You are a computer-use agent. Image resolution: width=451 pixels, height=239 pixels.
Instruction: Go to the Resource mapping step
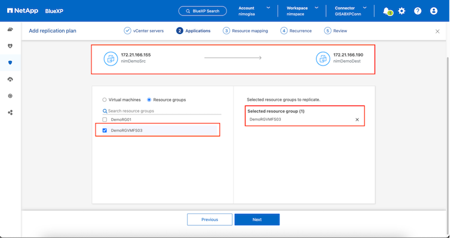pyautogui.click(x=246, y=30)
